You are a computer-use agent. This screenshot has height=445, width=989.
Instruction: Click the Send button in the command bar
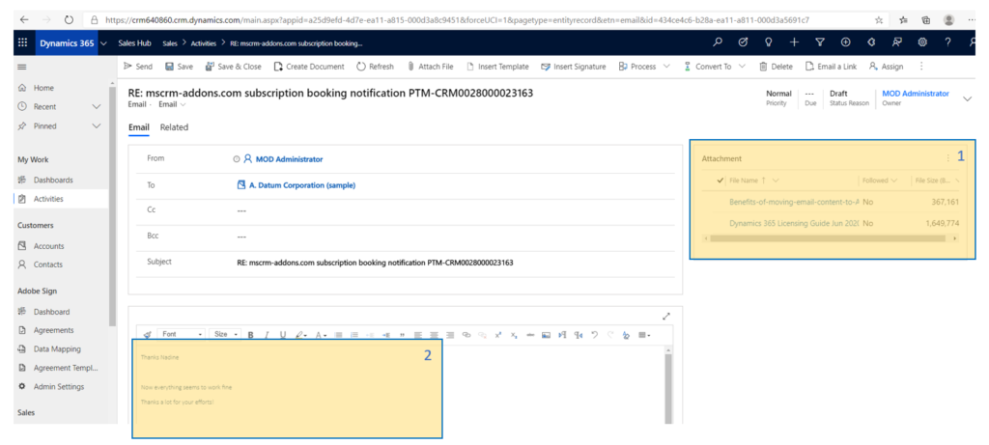click(x=137, y=67)
